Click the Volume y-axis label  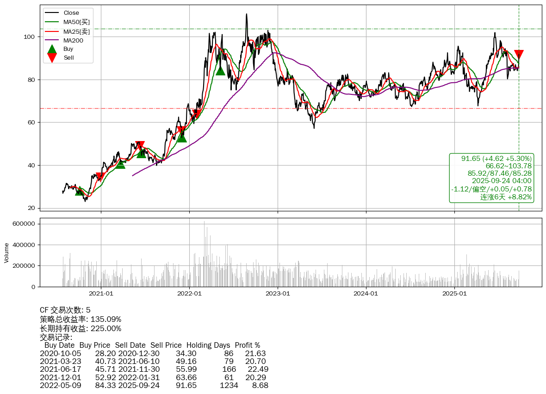tap(6, 252)
